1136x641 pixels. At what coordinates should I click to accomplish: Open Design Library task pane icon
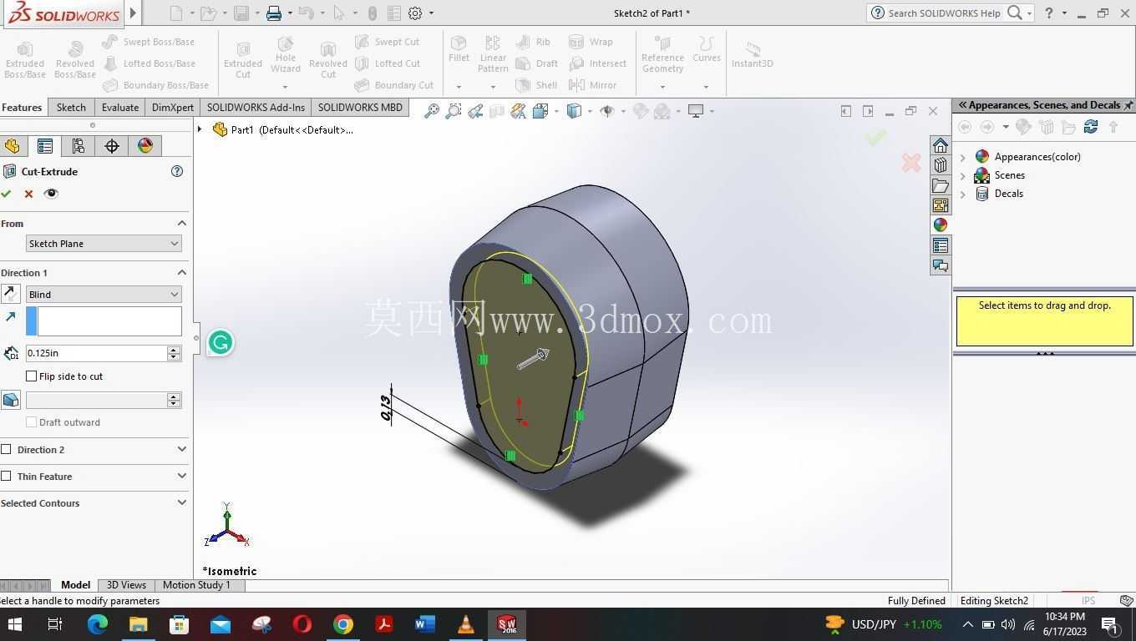[941, 165]
